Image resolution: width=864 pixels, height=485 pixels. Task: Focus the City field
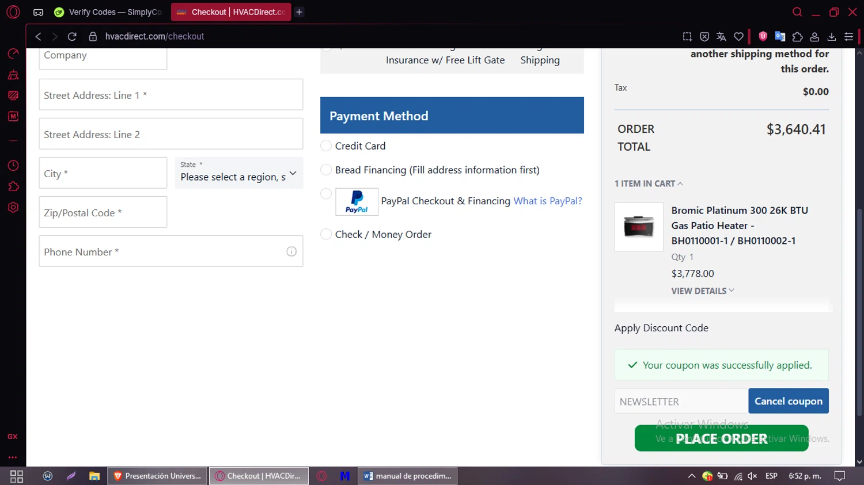pos(103,173)
